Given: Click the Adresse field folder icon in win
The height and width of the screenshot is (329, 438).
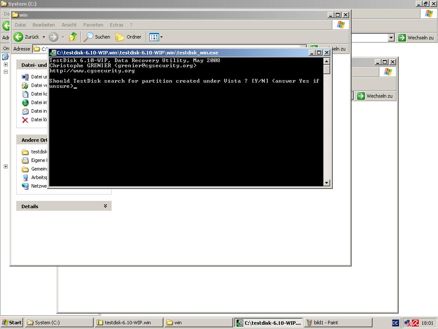Looking at the screenshot, I should pyautogui.click(x=37, y=49).
